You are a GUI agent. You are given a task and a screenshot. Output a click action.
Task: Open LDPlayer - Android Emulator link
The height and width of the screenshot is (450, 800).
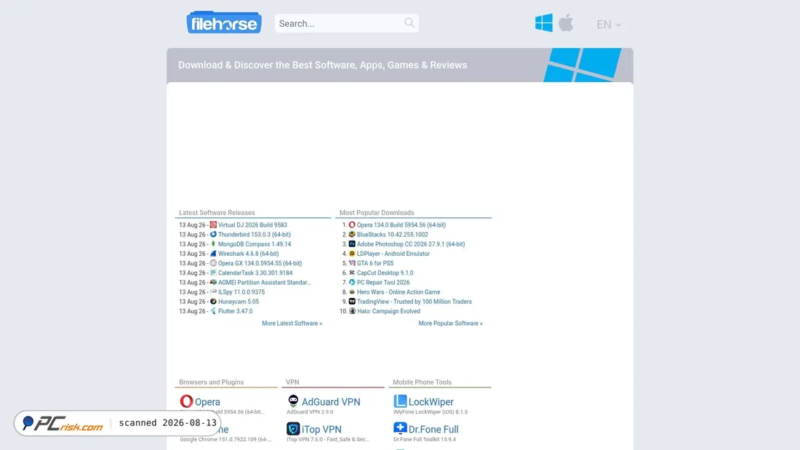[x=393, y=254]
